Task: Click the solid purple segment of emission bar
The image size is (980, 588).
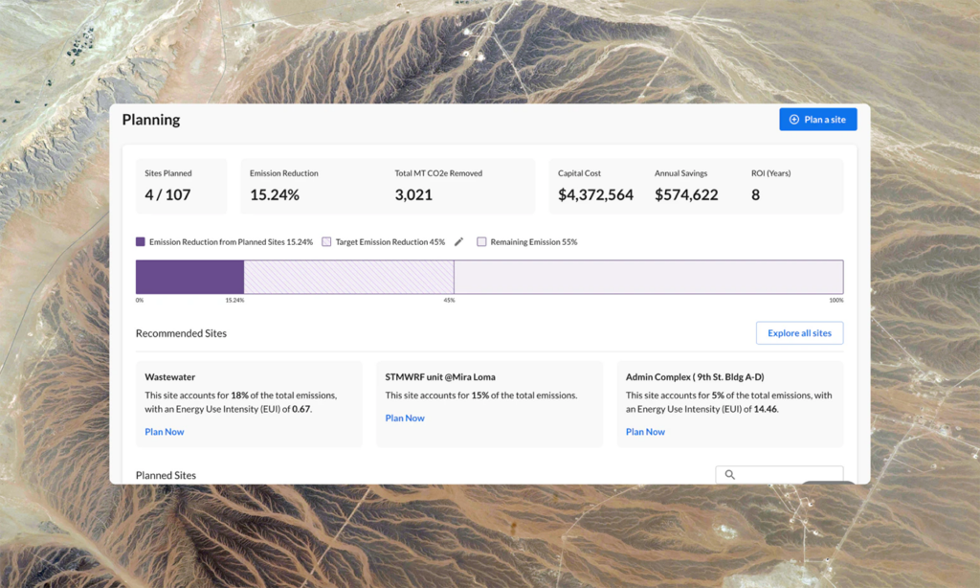Action: (x=189, y=277)
